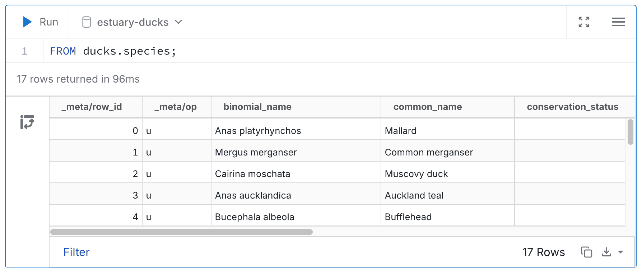Click the pivot rows icon beside results

click(27, 122)
